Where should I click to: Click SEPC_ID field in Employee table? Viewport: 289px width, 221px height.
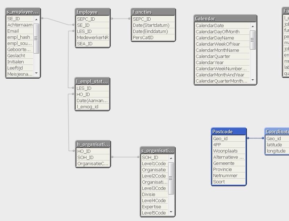(93, 19)
